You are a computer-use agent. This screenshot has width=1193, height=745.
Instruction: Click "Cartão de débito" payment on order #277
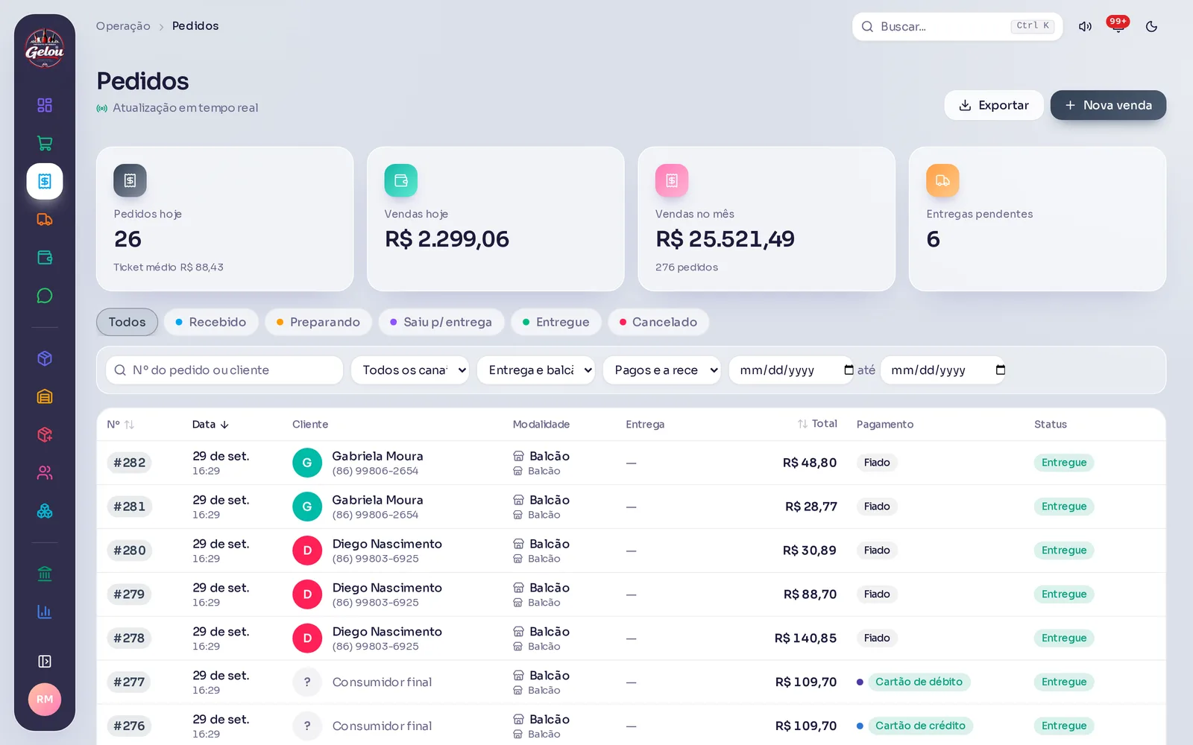tap(919, 682)
